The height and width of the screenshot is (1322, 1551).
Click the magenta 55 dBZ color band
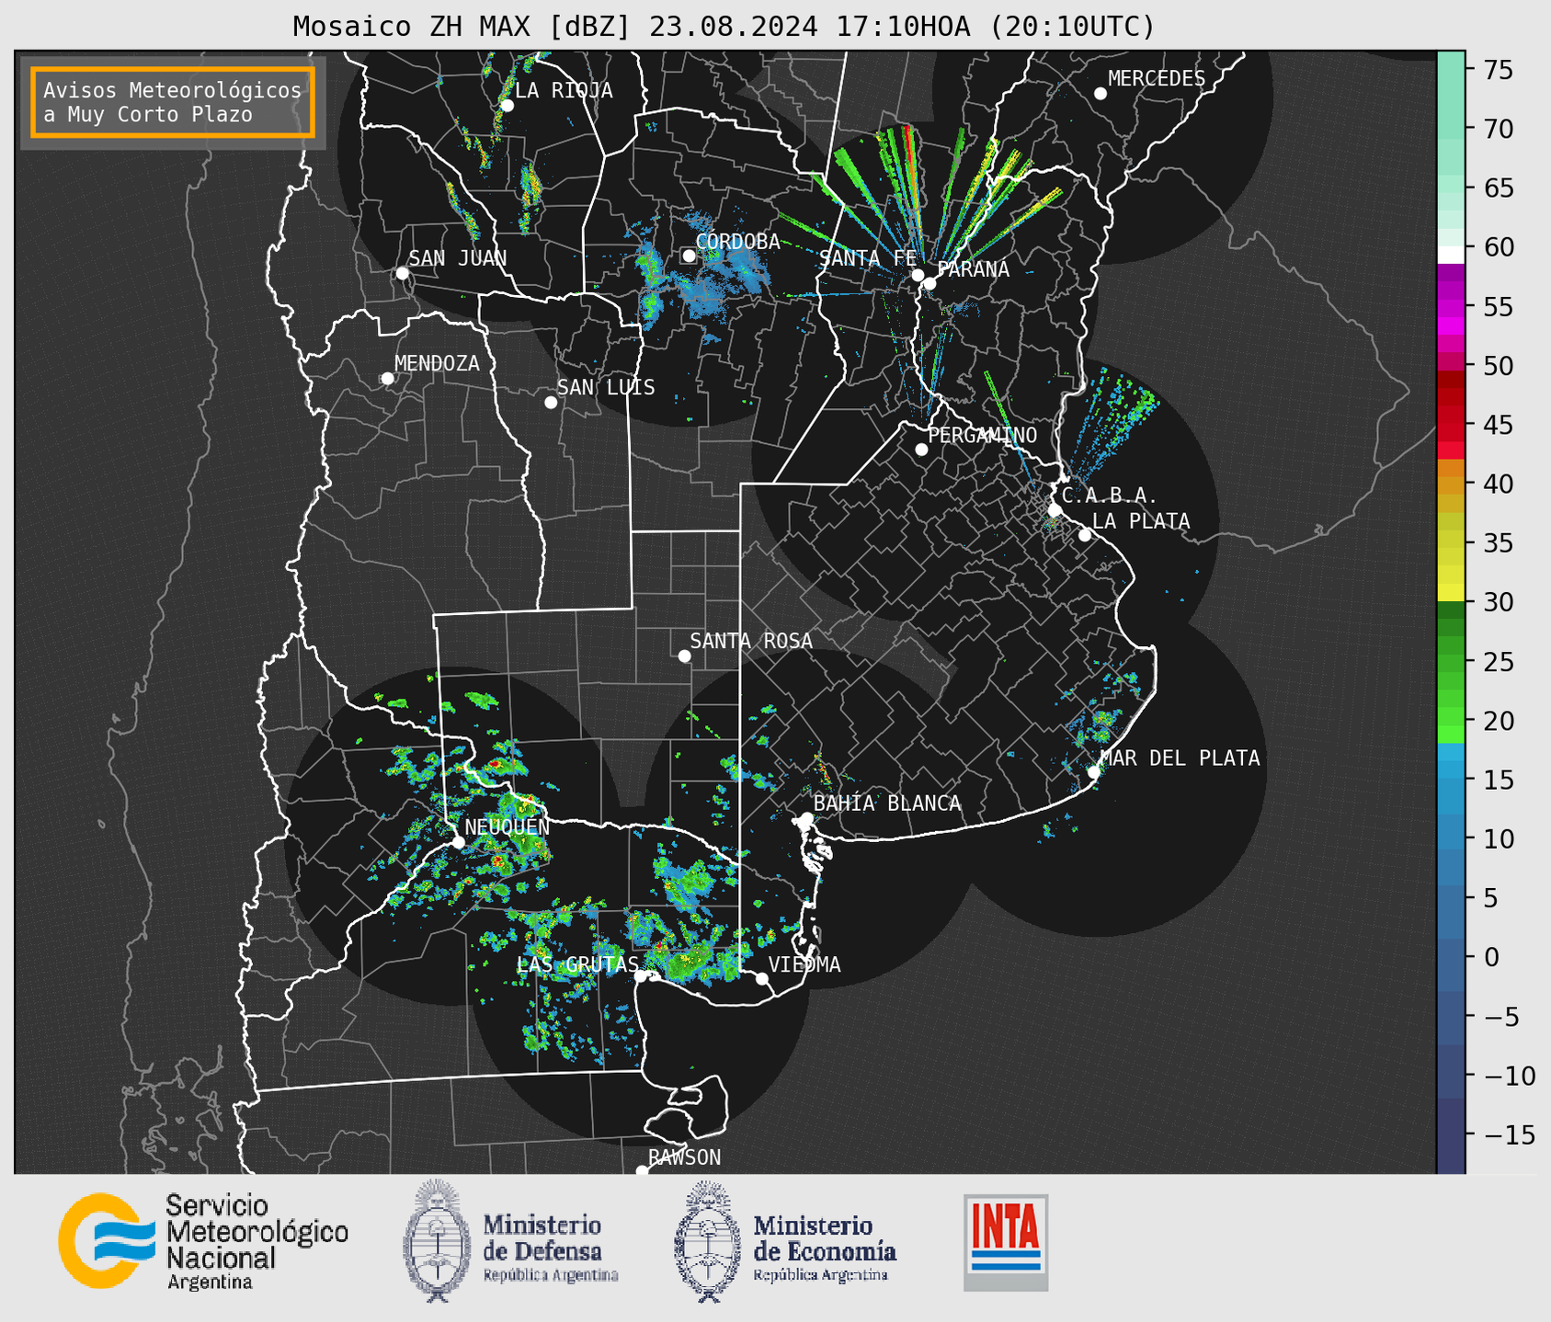coord(1451,308)
